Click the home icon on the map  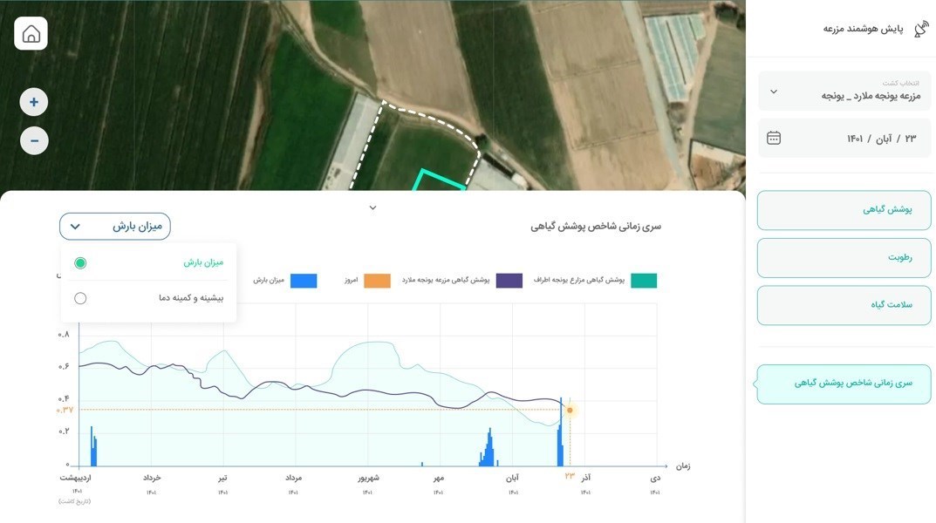[x=31, y=34]
